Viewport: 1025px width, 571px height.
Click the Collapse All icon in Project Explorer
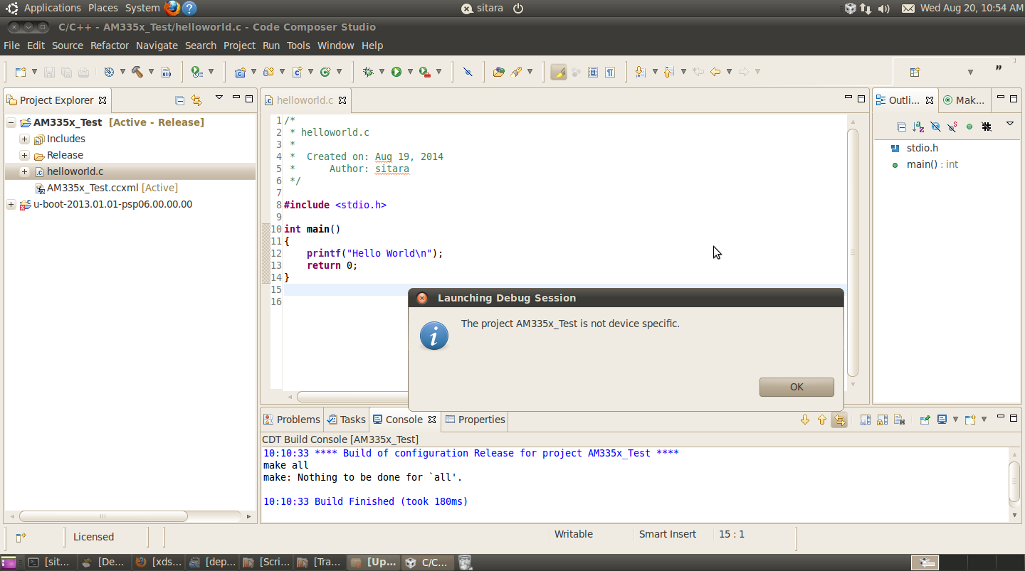coord(179,100)
